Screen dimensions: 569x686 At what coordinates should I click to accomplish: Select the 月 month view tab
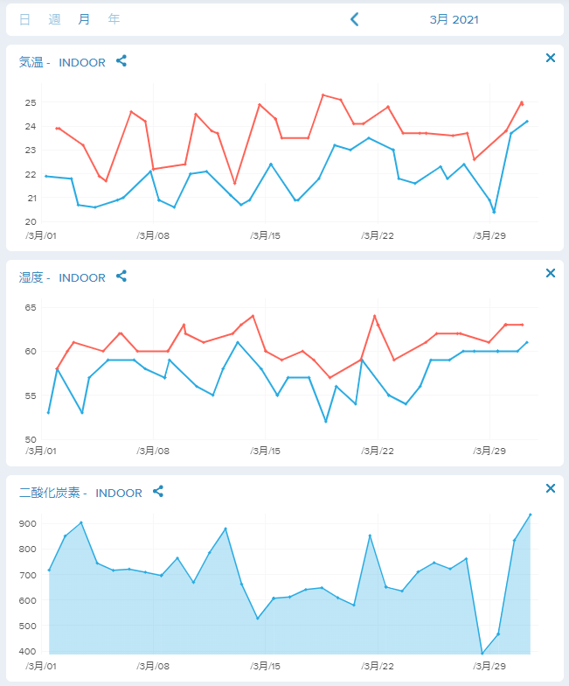tap(84, 19)
